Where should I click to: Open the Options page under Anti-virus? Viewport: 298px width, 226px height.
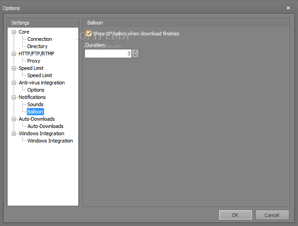click(36, 90)
